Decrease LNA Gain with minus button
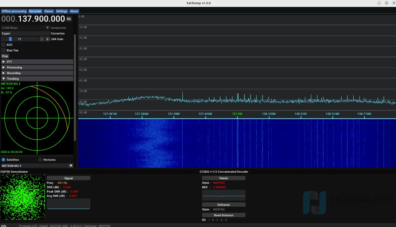This screenshot has width=396, height=227. click(x=42, y=39)
